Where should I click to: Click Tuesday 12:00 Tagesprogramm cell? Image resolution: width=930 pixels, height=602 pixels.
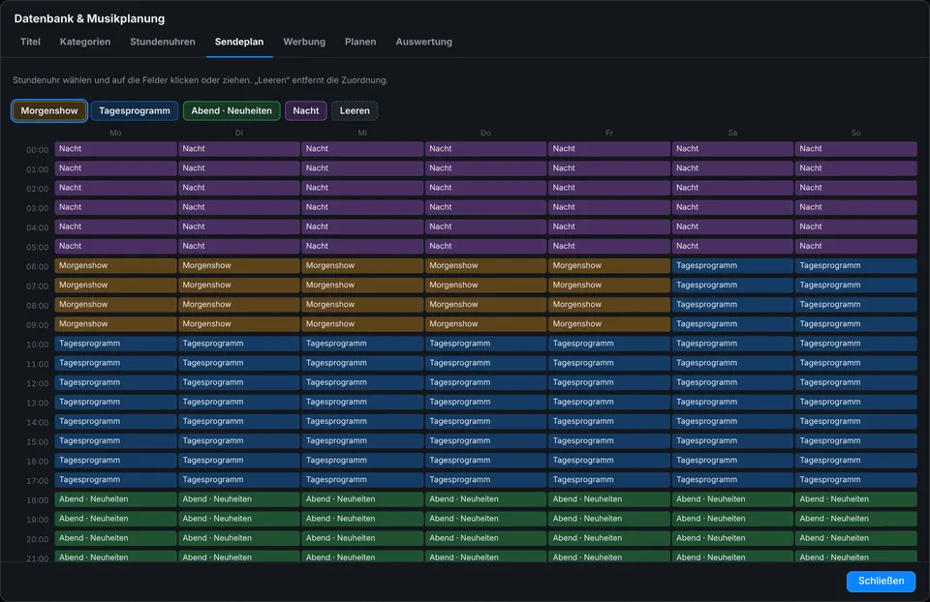239,382
